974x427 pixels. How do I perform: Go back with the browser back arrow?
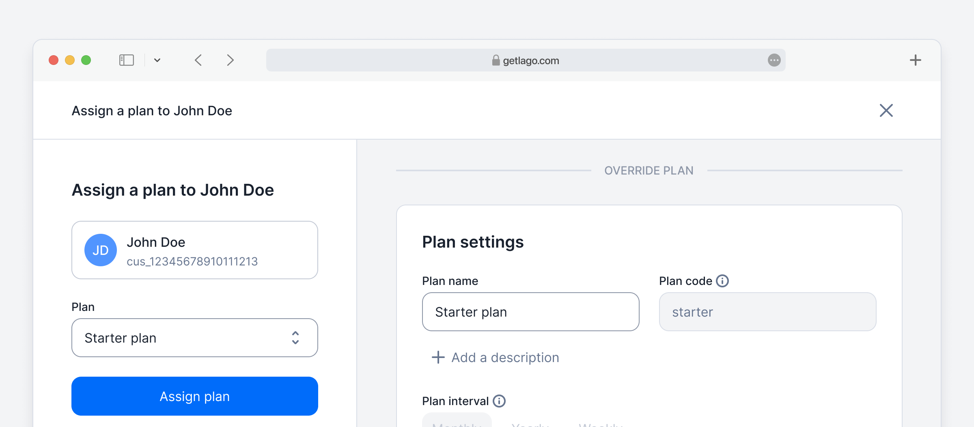click(x=198, y=60)
